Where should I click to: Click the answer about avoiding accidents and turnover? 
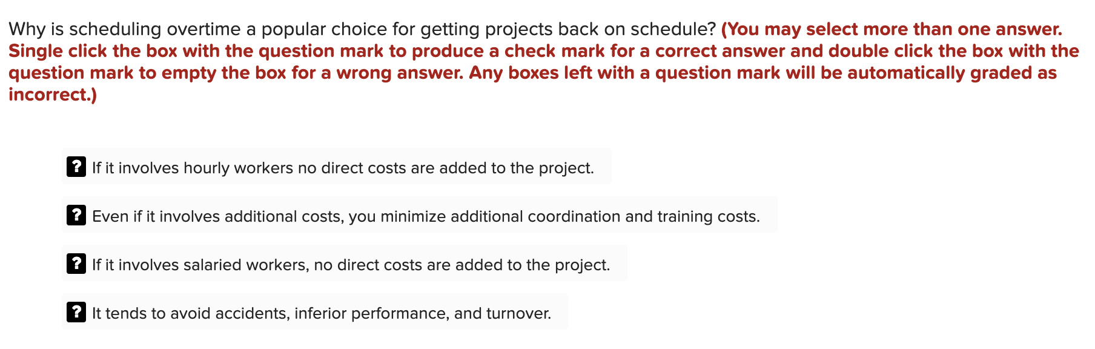[321, 314]
